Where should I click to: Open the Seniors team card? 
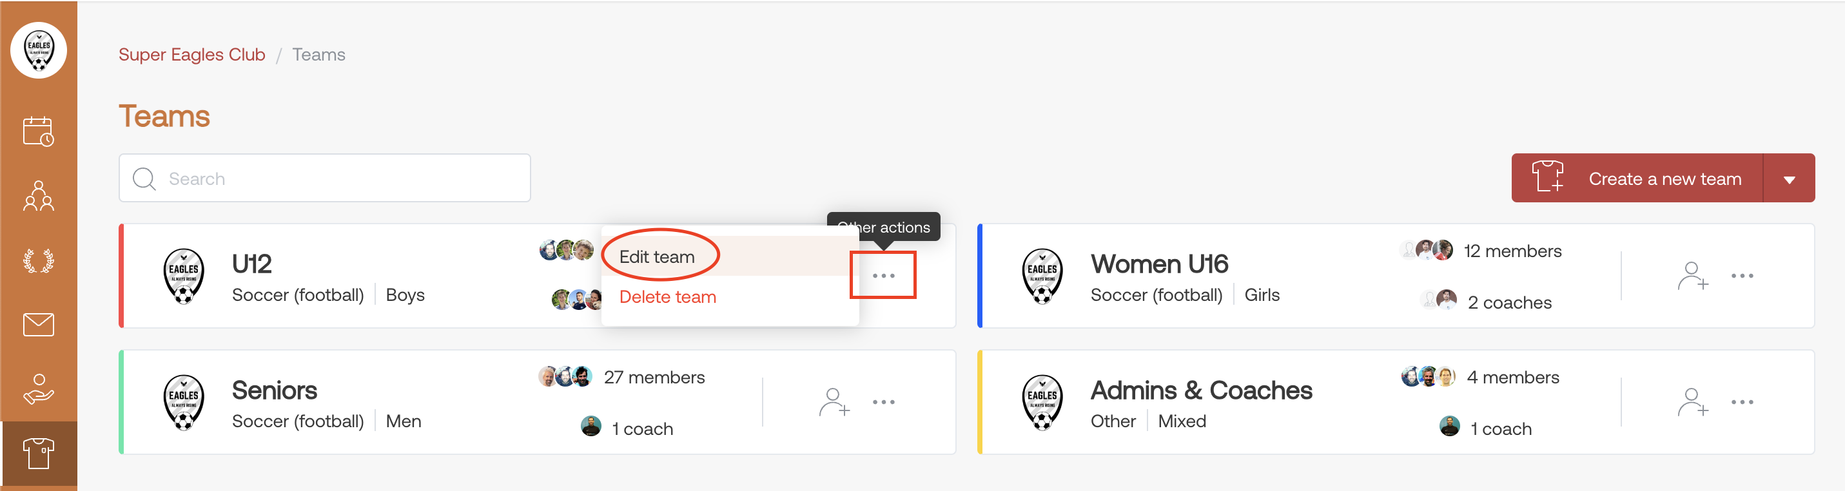pos(537,401)
